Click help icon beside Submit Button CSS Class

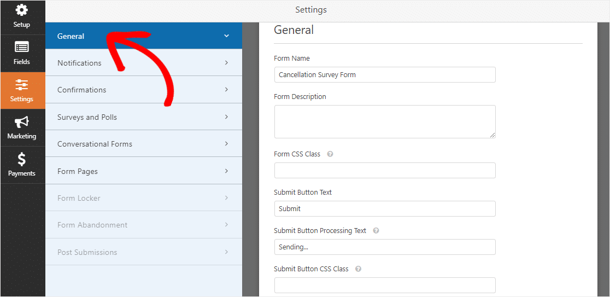pyautogui.click(x=359, y=269)
